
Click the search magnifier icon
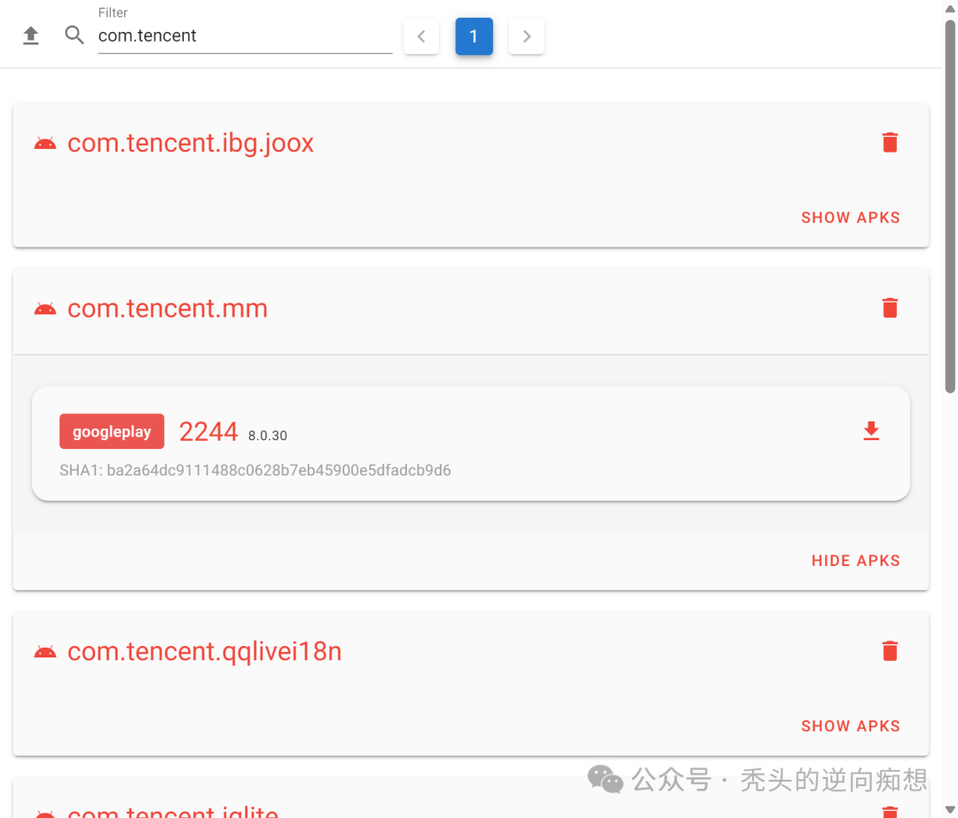[x=75, y=35]
